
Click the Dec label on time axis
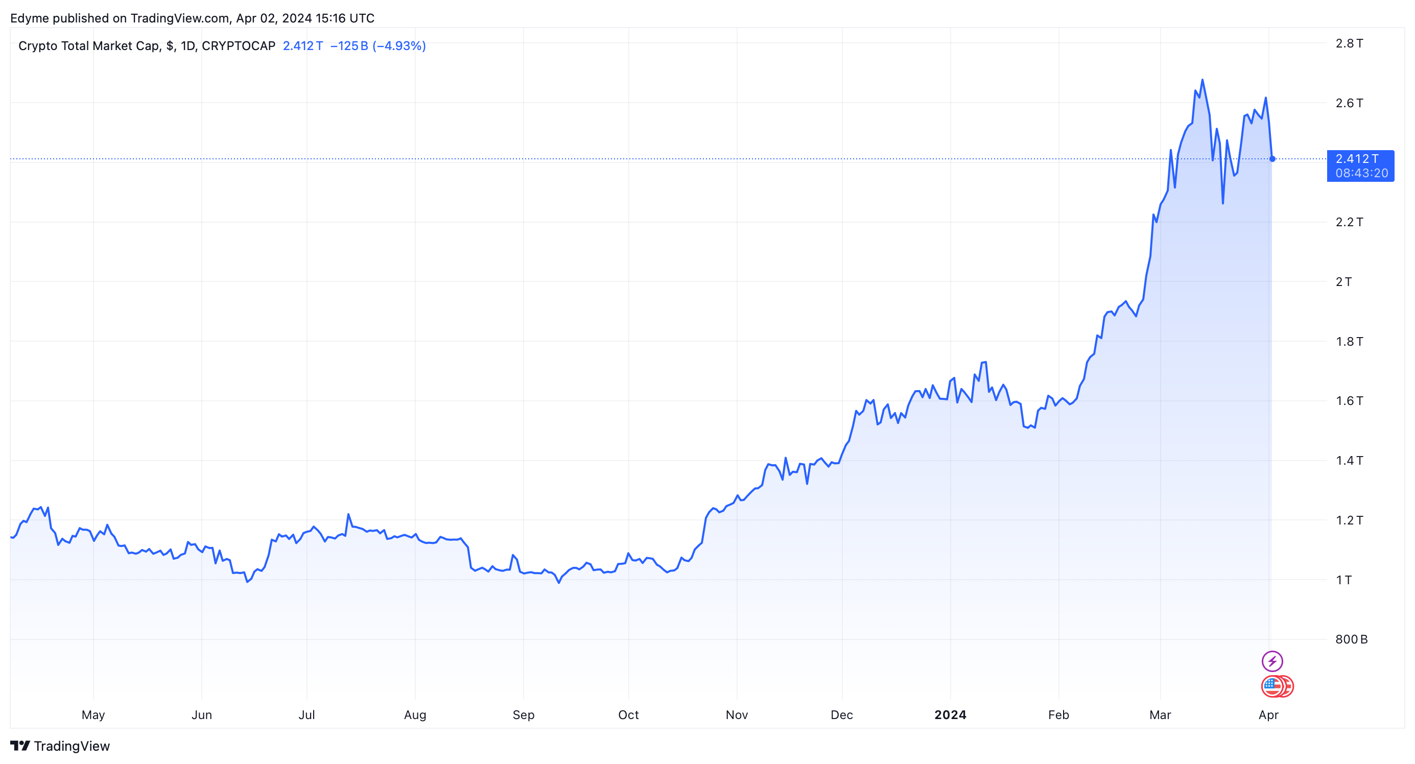[x=841, y=714]
